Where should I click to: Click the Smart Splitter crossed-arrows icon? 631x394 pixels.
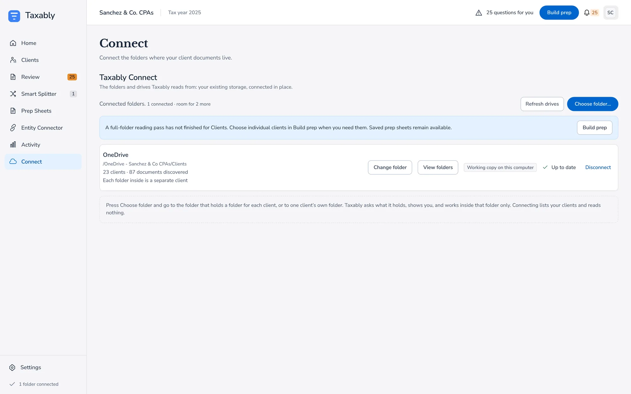pyautogui.click(x=13, y=94)
